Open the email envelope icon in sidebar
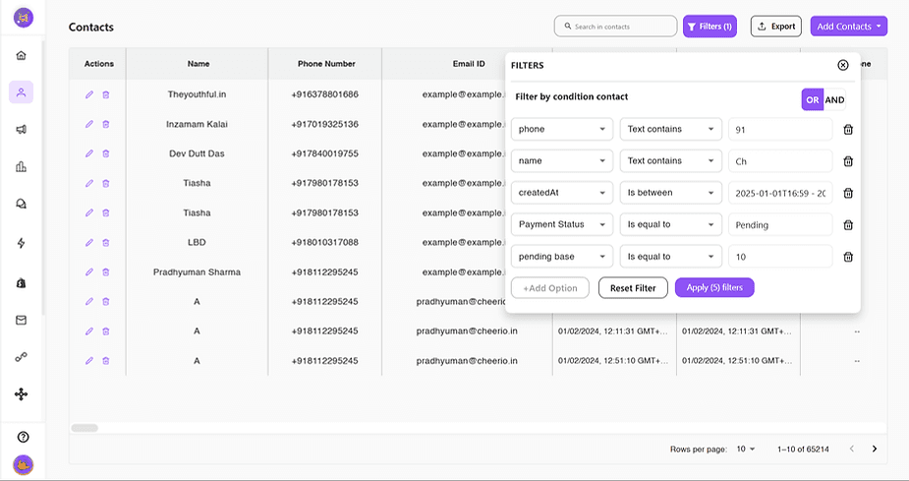The width and height of the screenshot is (909, 481). [21, 321]
